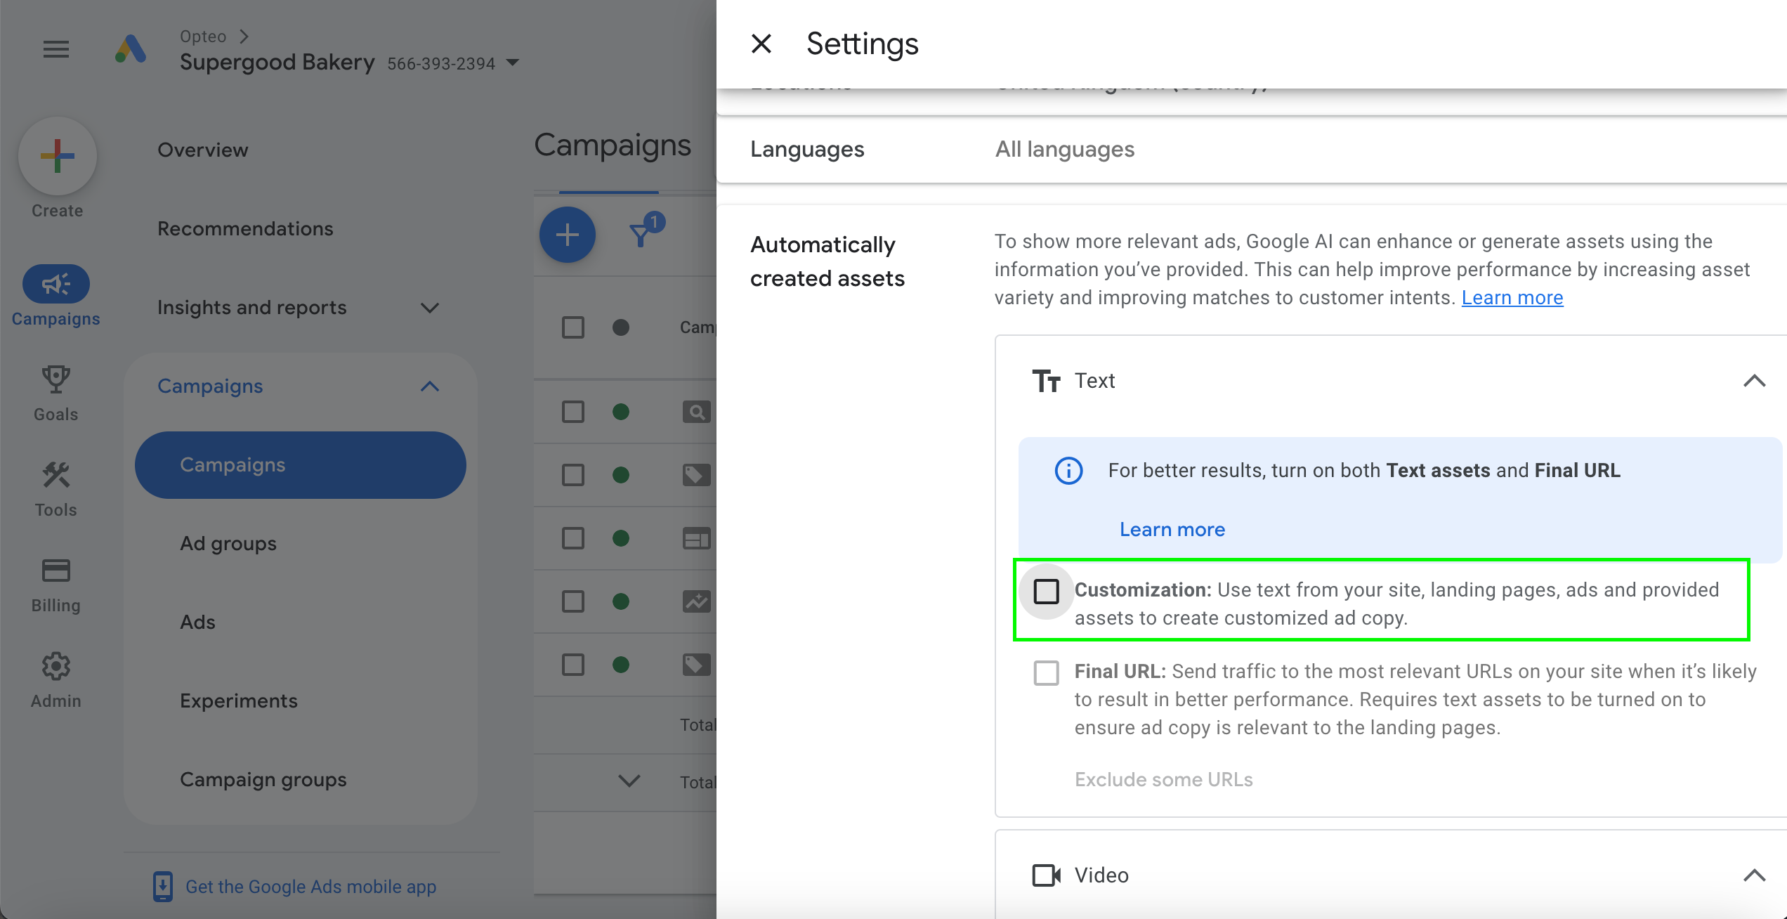The image size is (1787, 919).
Task: Close the Settings panel
Action: 761,44
